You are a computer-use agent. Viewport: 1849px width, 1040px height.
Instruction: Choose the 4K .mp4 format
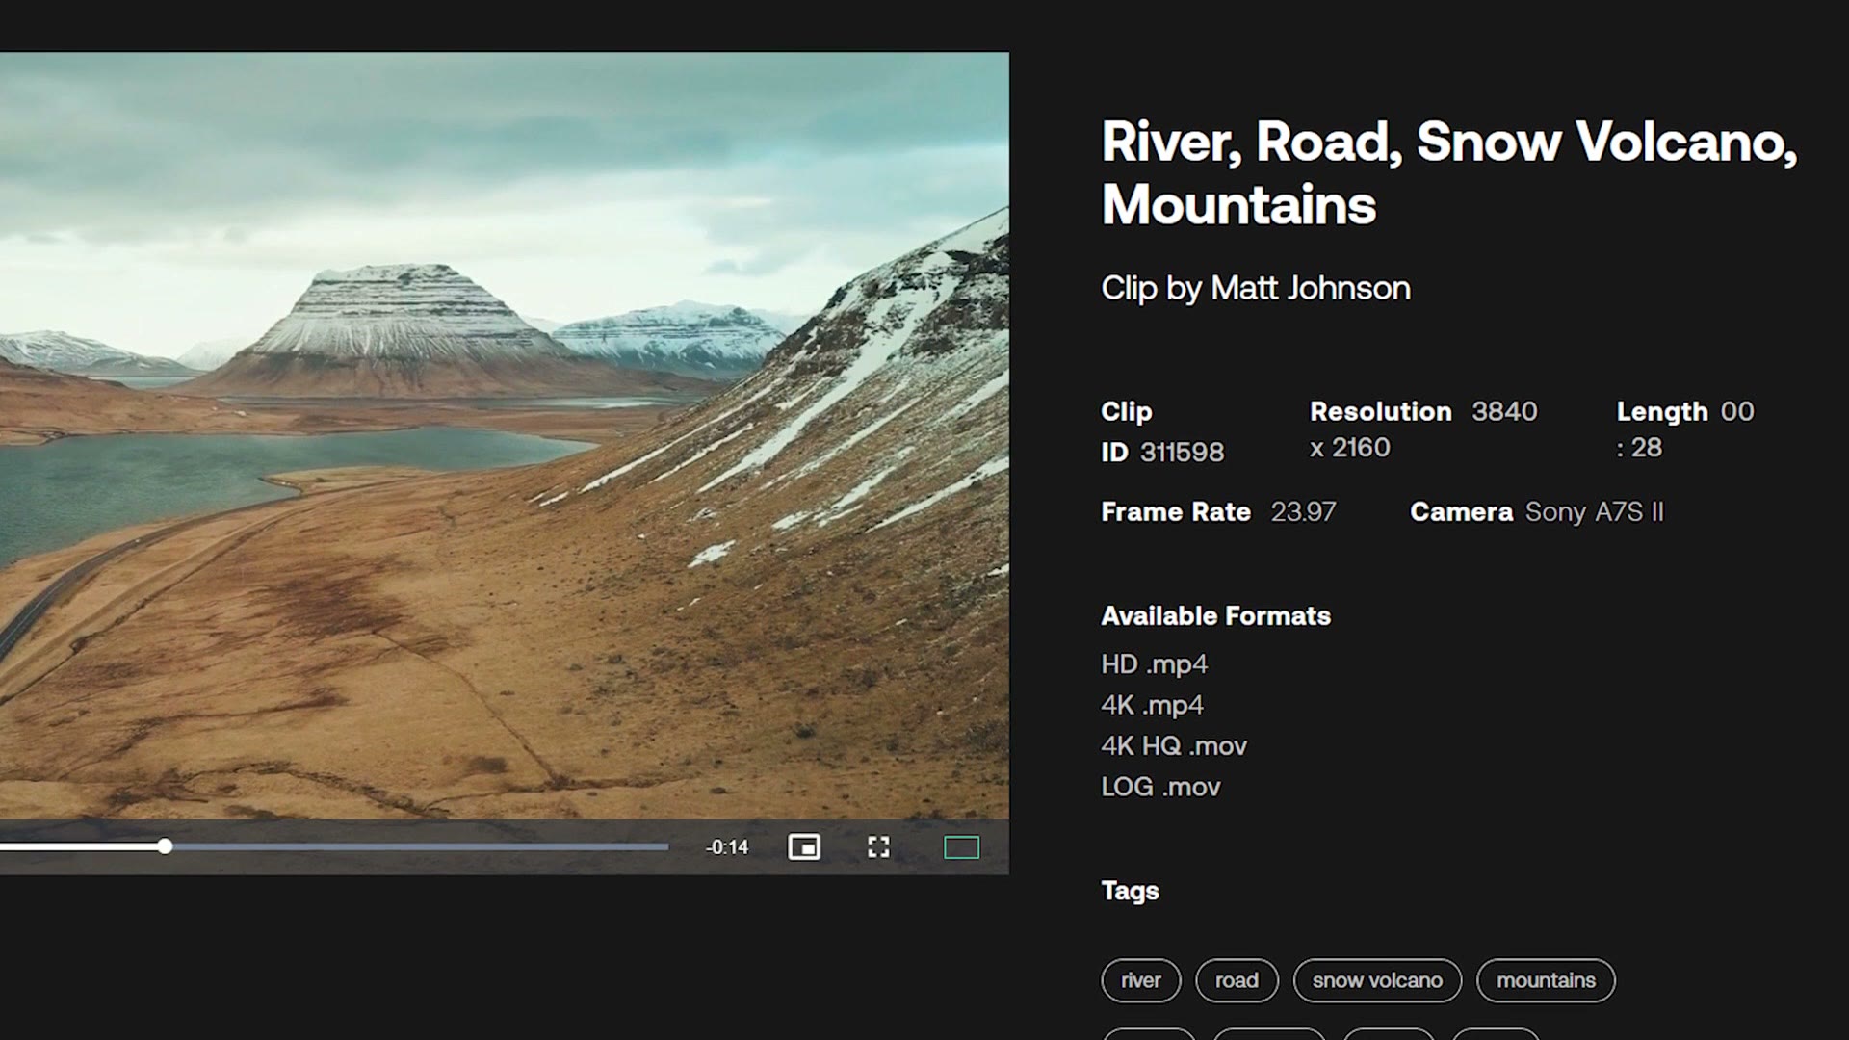(1152, 705)
